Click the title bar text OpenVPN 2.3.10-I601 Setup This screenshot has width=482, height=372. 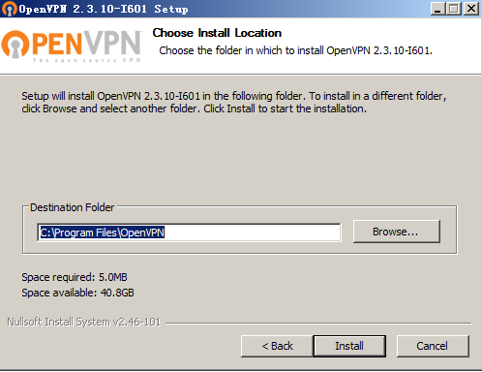click(x=104, y=9)
